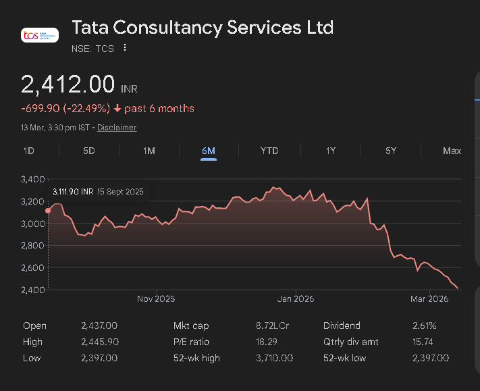Click the chart area near Nov 2025

tap(156, 257)
